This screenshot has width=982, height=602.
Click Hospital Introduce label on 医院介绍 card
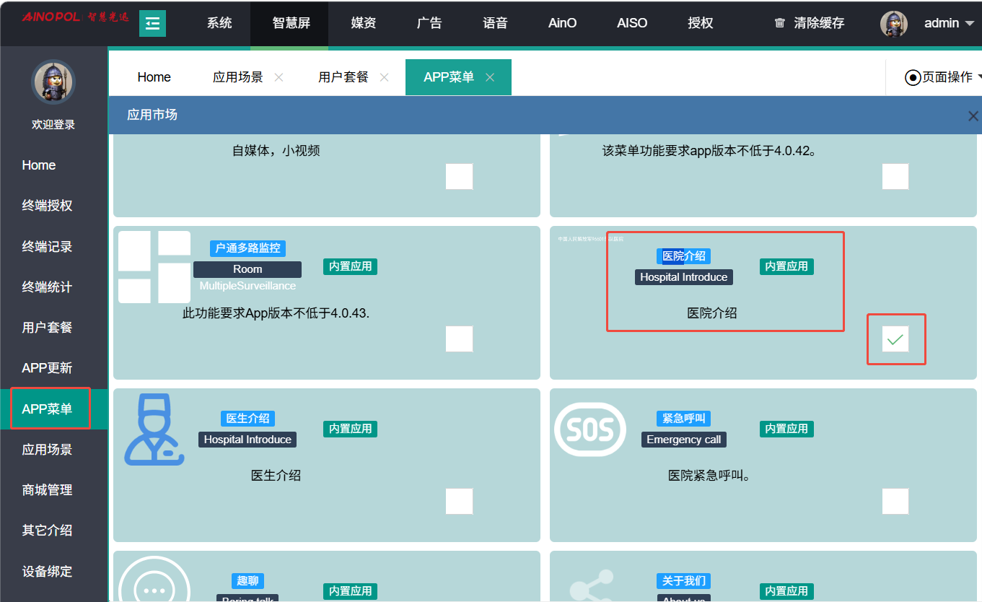[684, 277]
